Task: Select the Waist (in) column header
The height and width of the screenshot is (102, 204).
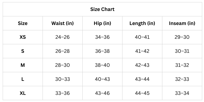Action: [x=62, y=23]
